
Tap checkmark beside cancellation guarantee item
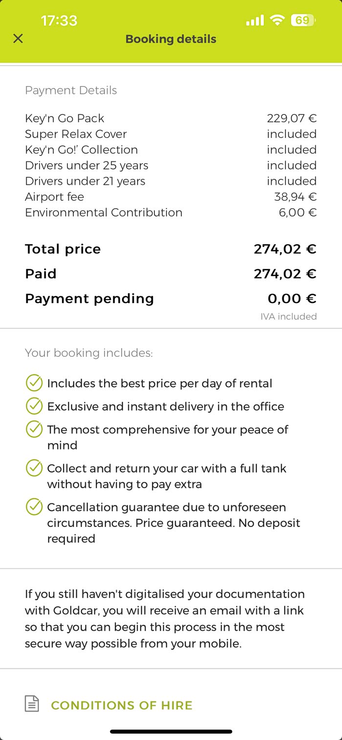click(34, 507)
